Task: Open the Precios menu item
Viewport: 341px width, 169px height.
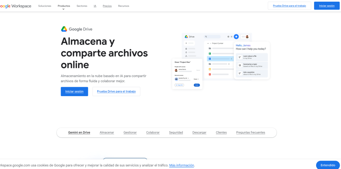Action: pyautogui.click(x=107, y=6)
